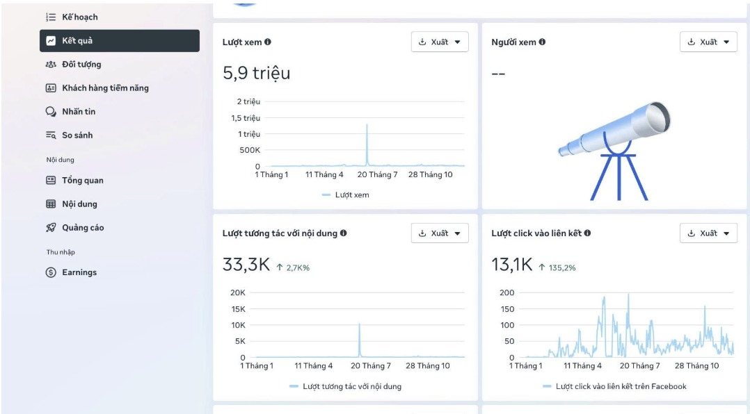Click the Đối tượng people icon
Screen dimensions: 750x414
point(51,65)
